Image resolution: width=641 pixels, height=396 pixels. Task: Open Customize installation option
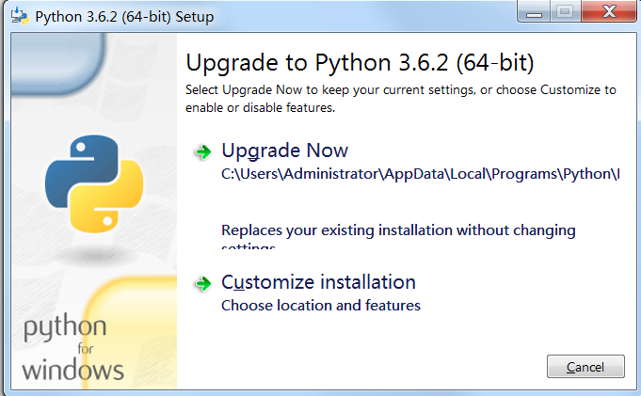pos(318,282)
